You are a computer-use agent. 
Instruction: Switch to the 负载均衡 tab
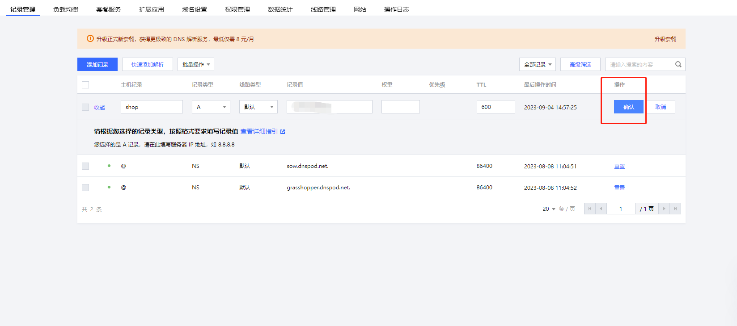(66, 9)
